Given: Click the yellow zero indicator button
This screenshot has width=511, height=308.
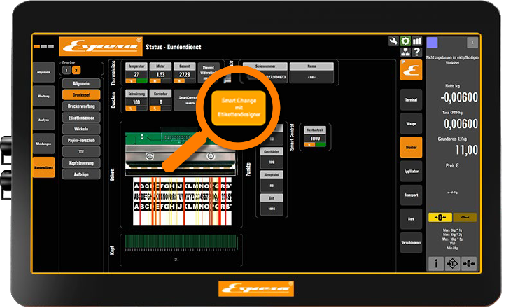Looking at the screenshot, I should [440, 217].
